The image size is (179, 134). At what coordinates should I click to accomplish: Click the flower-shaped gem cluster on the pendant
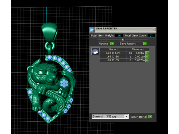point(64,83)
